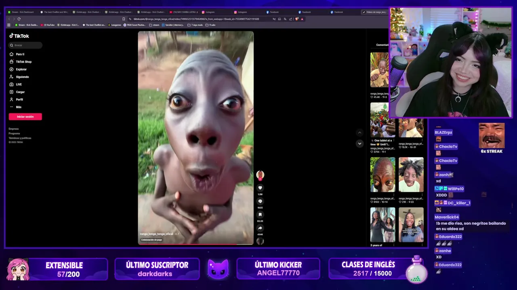
Task: Go to the next video with down chevron
Action: tap(359, 143)
